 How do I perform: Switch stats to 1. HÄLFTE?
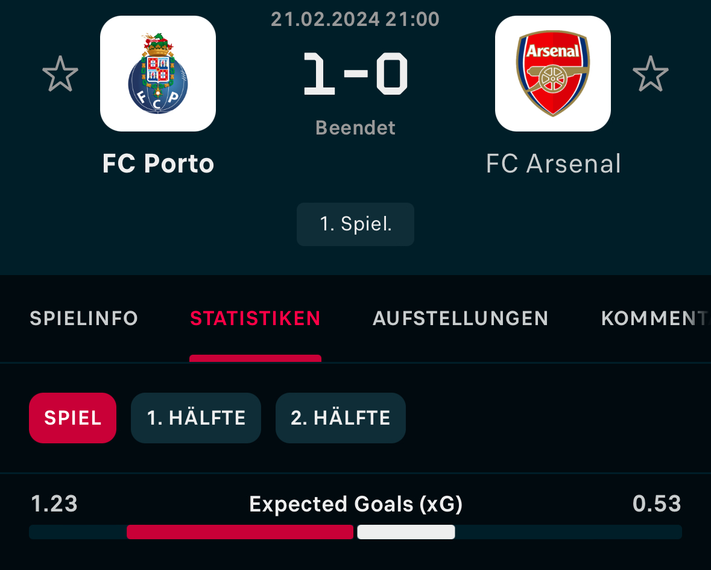pos(196,417)
